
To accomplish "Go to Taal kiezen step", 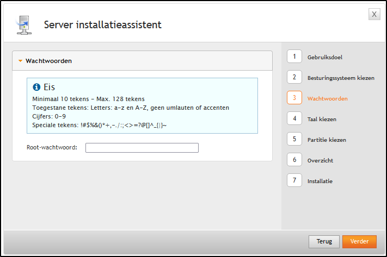I will pos(322,120).
